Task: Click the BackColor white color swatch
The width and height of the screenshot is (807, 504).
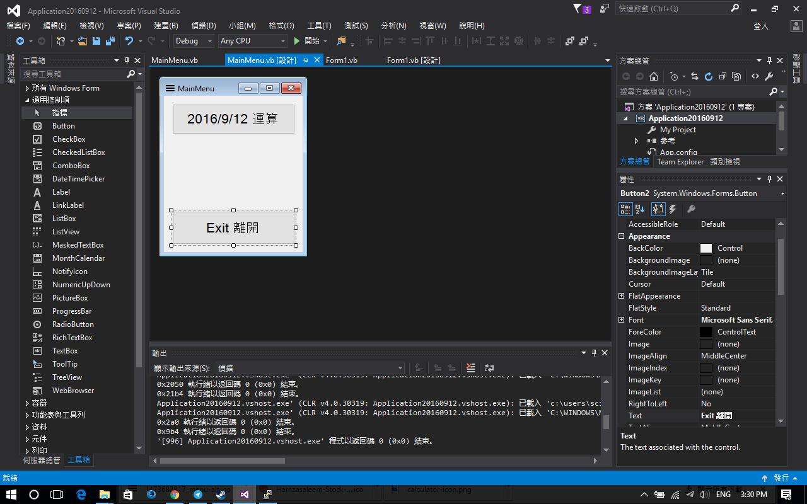Action: tap(706, 248)
